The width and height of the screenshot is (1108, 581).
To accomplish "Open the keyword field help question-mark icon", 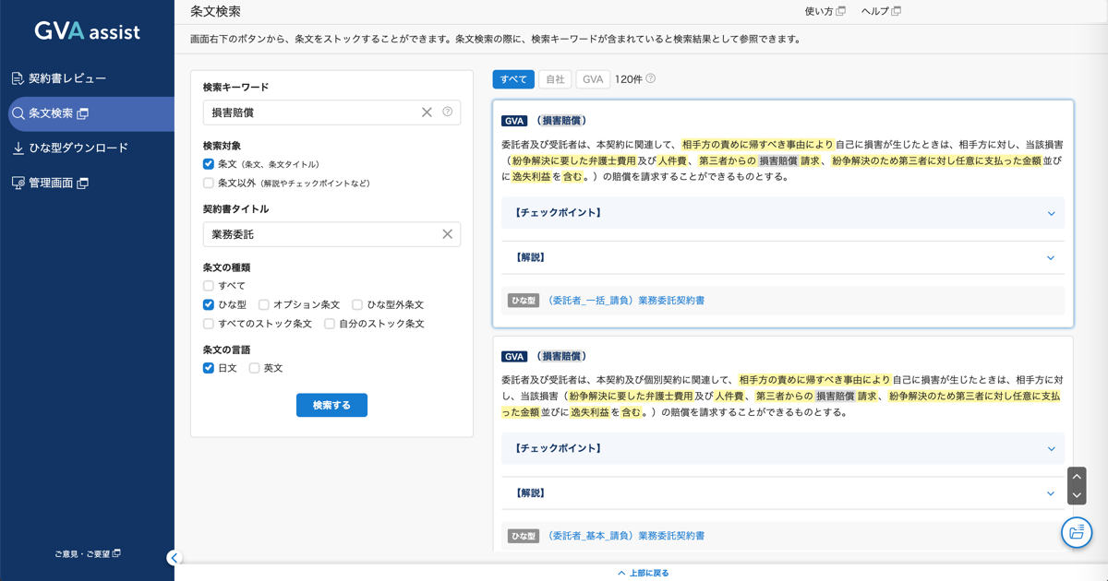I will (x=448, y=112).
